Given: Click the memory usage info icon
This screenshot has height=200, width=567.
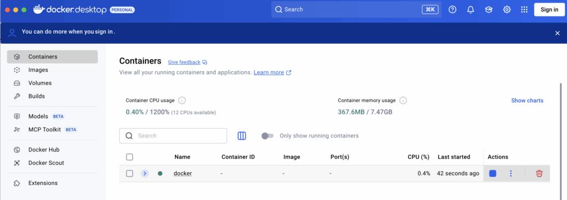Looking at the screenshot, I should [403, 101].
